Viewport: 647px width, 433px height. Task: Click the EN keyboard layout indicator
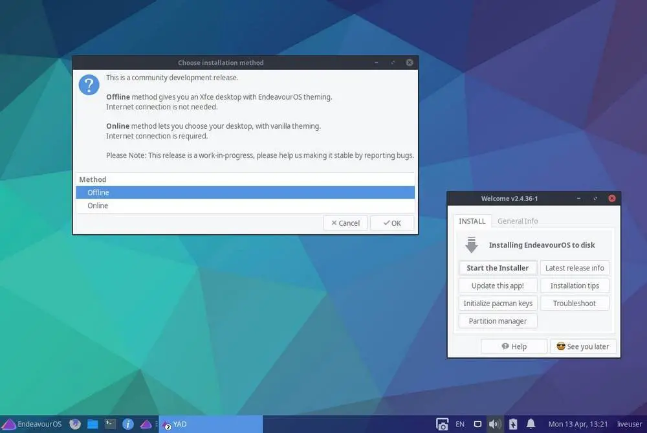[x=460, y=424]
